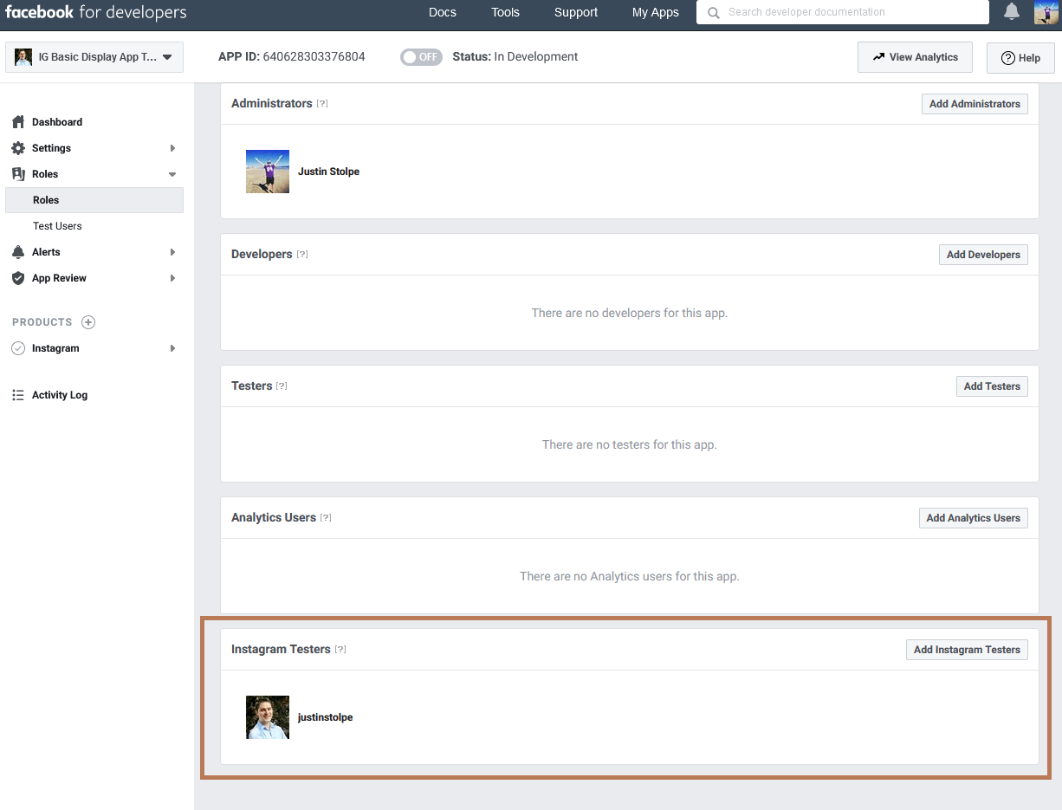
Task: Click the justinstolpe Instagram tester photo
Action: [x=268, y=717]
